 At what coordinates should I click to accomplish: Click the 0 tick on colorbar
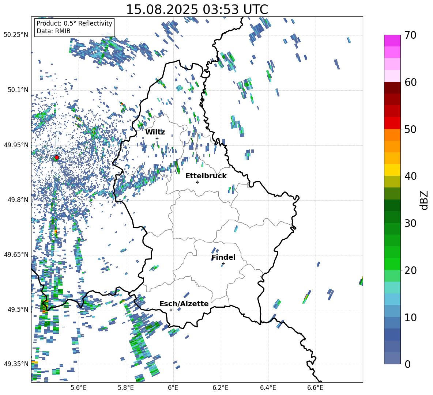click(x=407, y=364)
